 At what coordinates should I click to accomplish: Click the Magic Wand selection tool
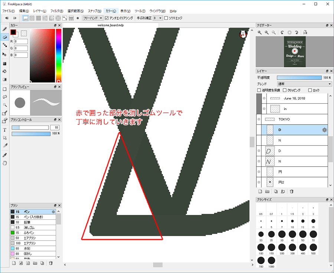[x=5, y=105]
